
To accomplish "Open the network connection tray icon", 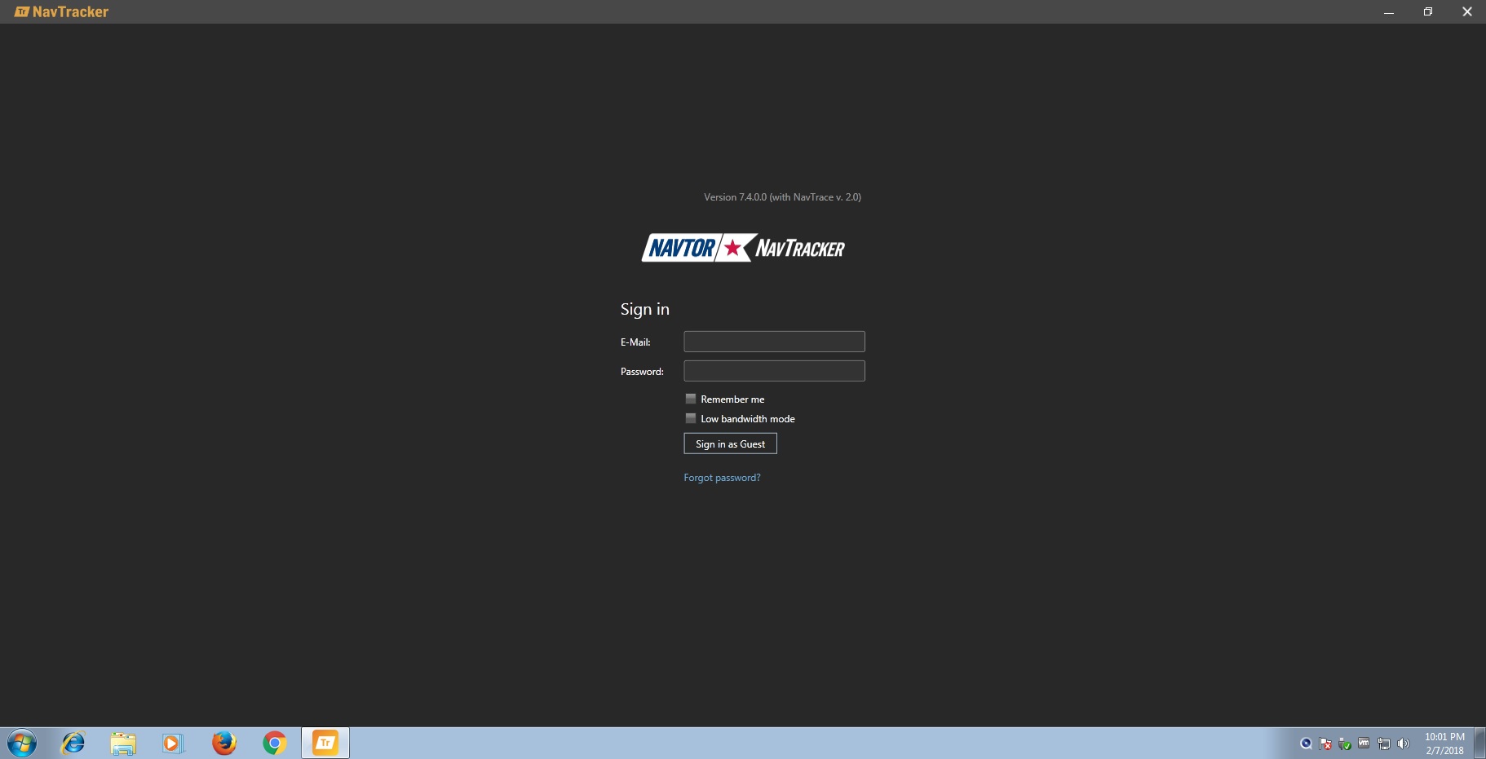I will (1384, 744).
